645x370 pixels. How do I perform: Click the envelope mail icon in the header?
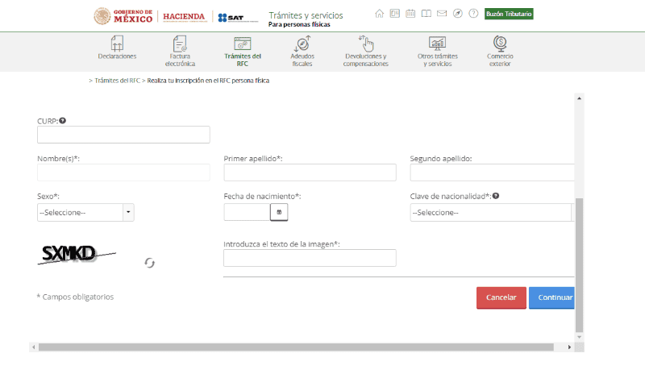(x=441, y=14)
